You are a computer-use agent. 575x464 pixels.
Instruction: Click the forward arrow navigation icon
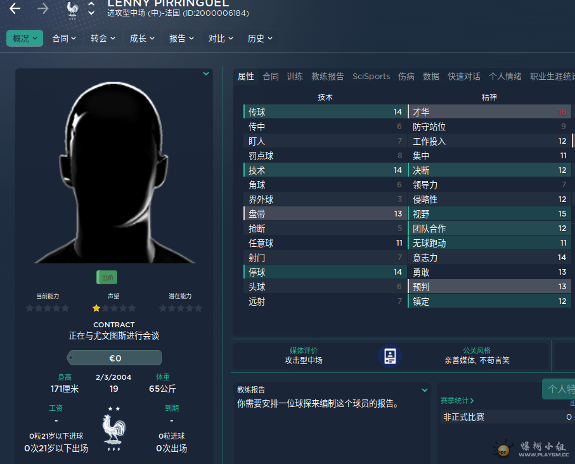tap(42, 9)
